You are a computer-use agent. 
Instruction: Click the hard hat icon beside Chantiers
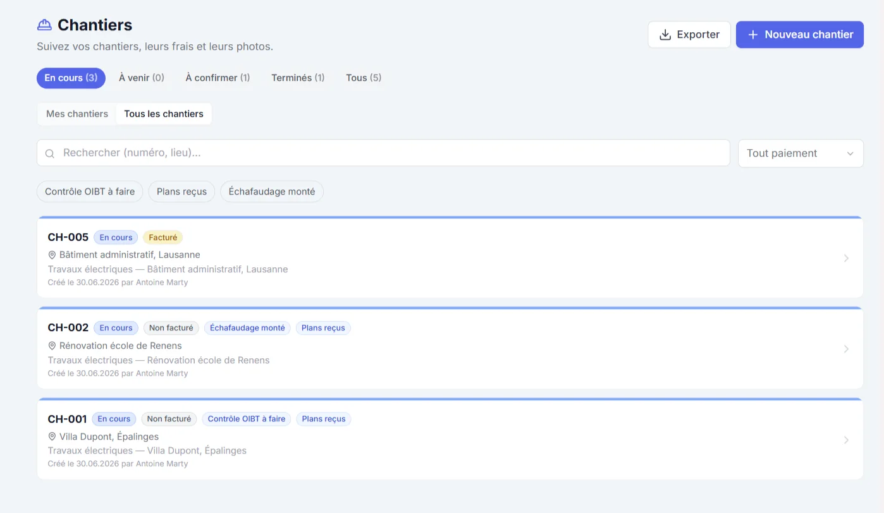(x=44, y=25)
